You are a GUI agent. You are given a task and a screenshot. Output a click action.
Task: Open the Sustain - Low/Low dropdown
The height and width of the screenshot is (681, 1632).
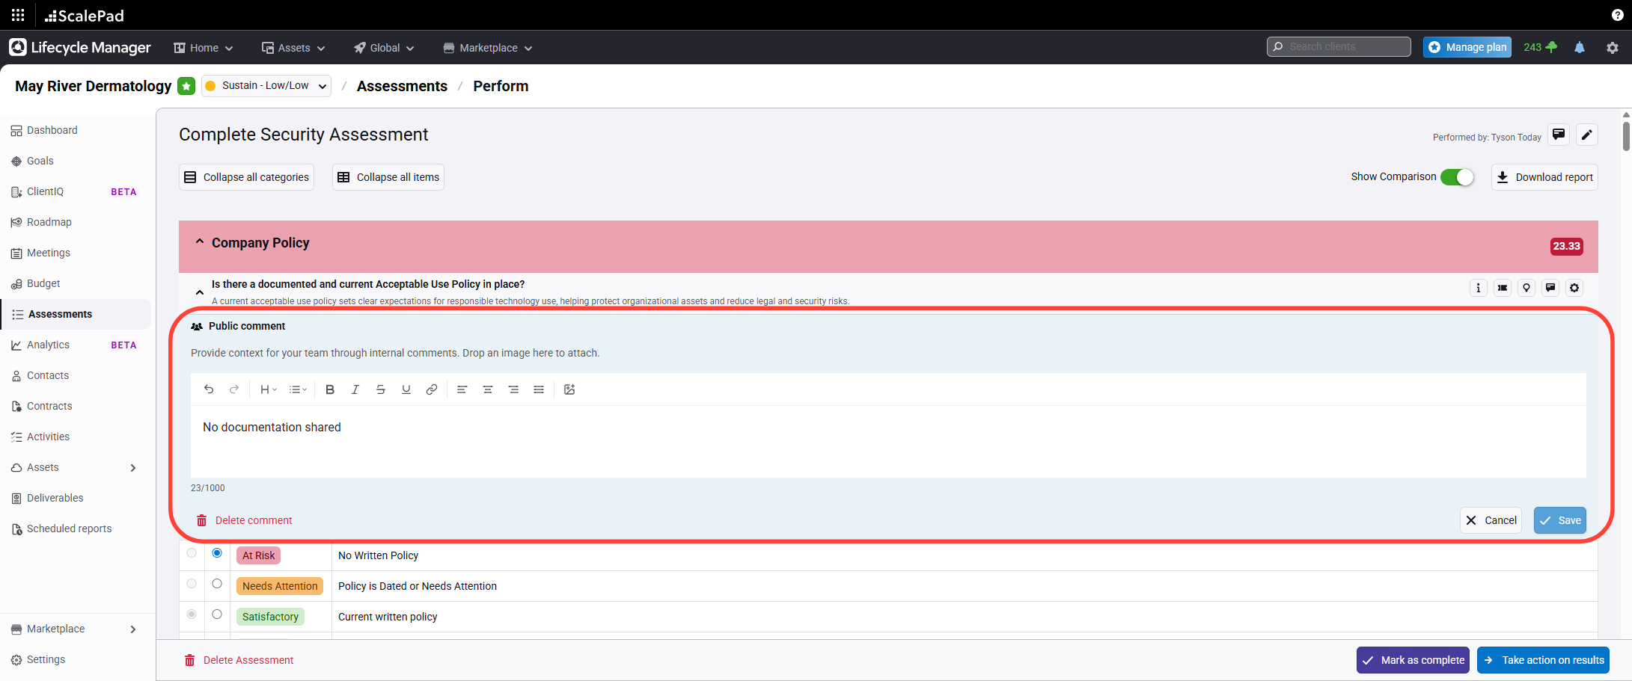point(266,86)
